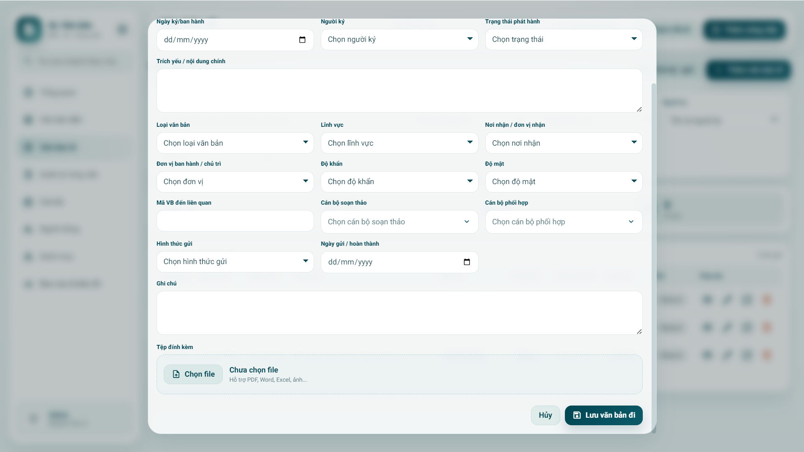Click the upload icon on Chọn file
Viewport: 804px width, 452px height.
[176, 374]
